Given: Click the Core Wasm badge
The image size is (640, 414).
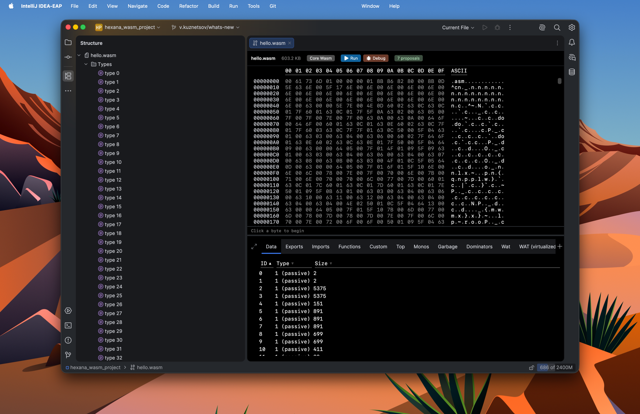Looking at the screenshot, I should [320, 58].
